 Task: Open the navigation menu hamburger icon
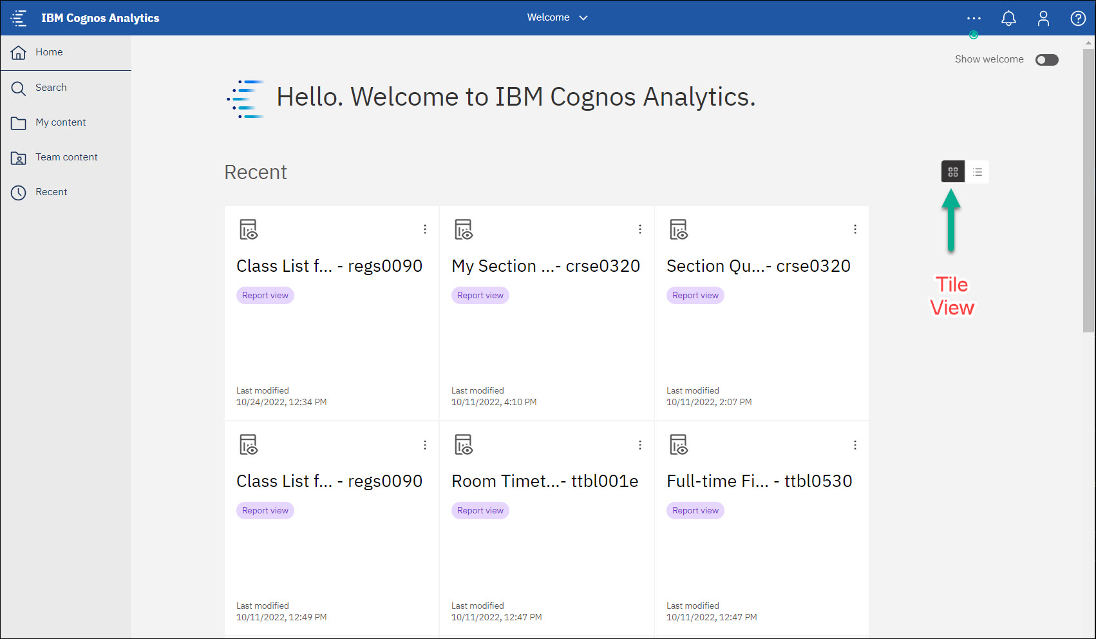click(x=19, y=18)
